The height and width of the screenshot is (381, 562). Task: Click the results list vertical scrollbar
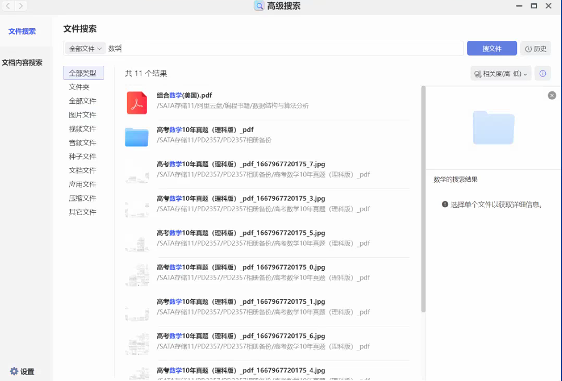[x=423, y=199]
